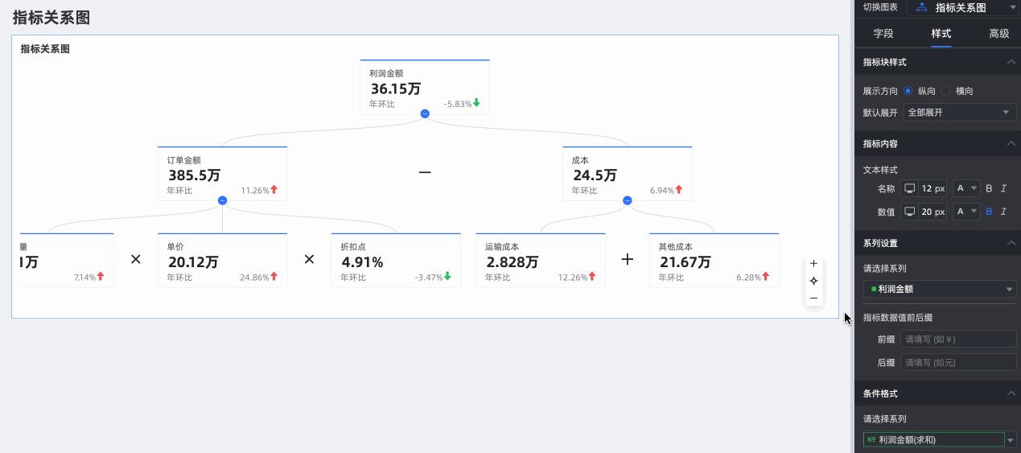Collapse the 系列设置 section

[1011, 243]
